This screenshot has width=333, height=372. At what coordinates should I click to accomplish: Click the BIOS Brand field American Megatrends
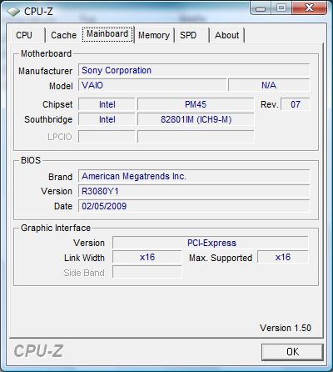194,176
